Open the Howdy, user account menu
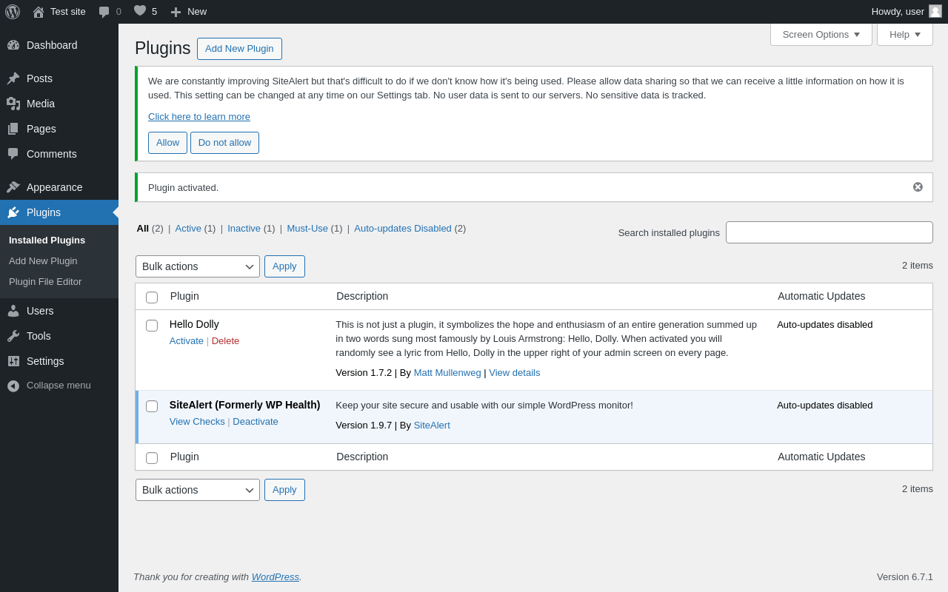 (x=907, y=12)
